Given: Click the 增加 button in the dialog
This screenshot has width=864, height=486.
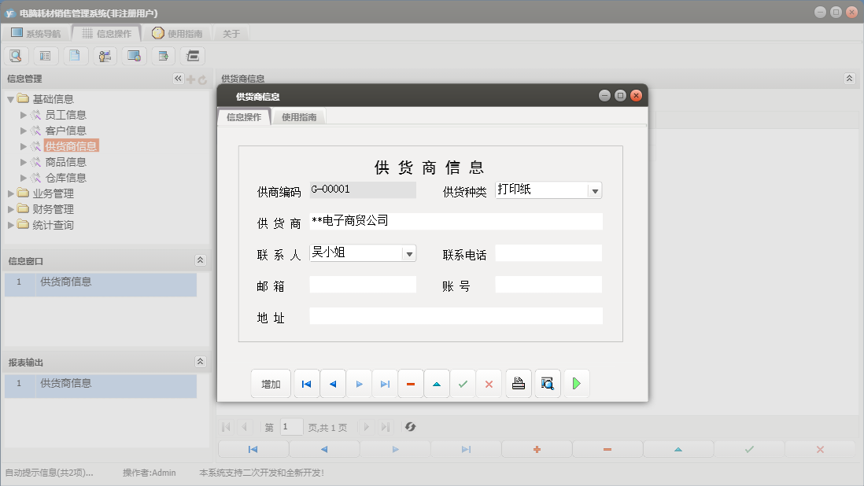Looking at the screenshot, I should click(271, 384).
